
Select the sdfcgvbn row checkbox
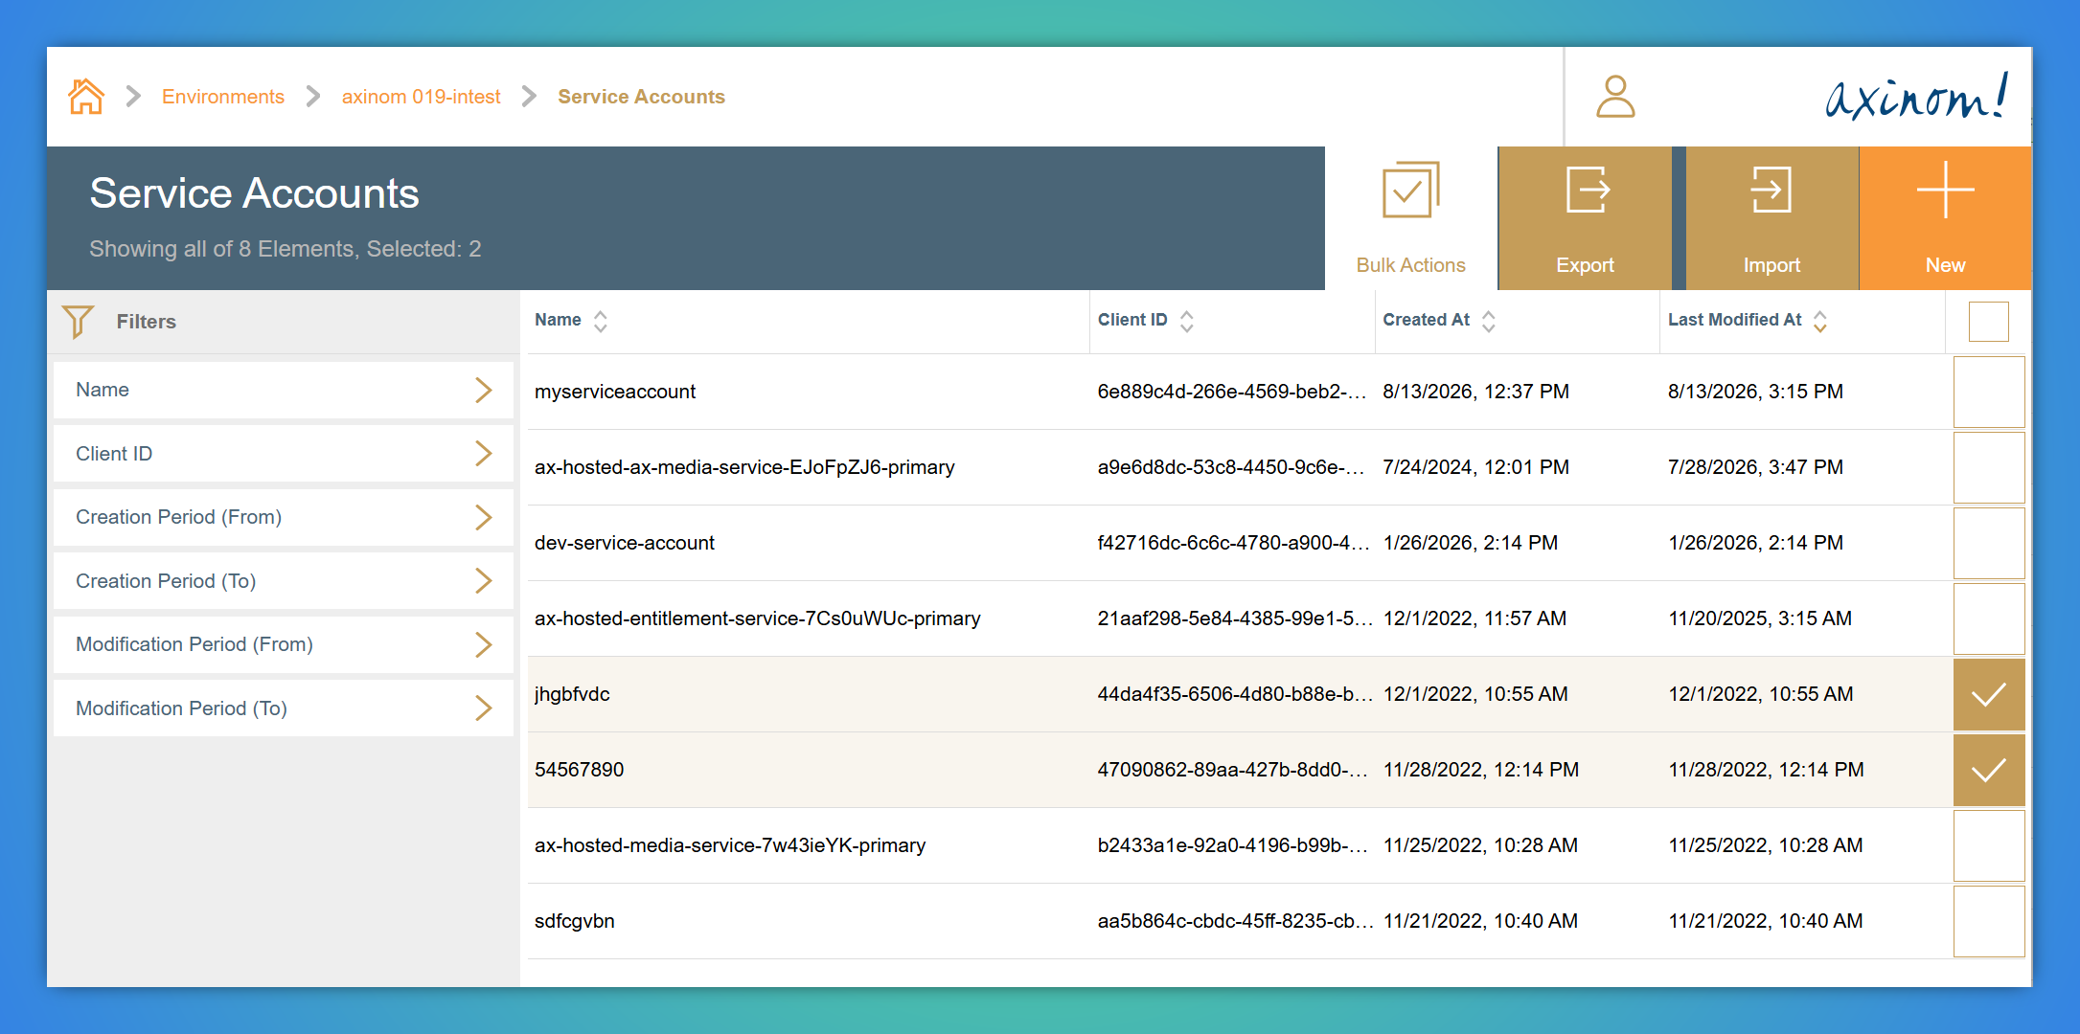pyautogui.click(x=1989, y=921)
